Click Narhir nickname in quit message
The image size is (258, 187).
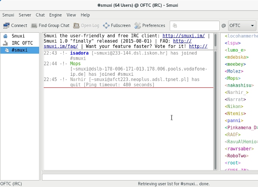pos(78,79)
